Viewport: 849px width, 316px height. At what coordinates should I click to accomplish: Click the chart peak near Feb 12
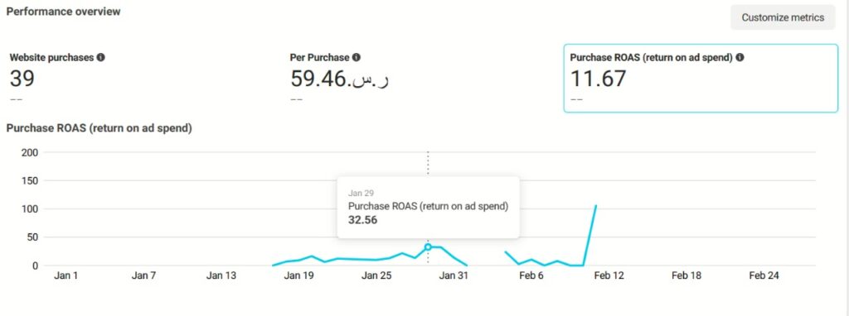[596, 206]
